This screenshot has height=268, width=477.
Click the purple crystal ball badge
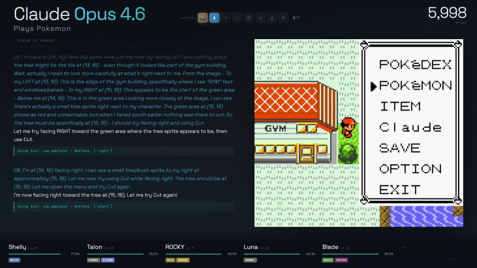pos(261,18)
